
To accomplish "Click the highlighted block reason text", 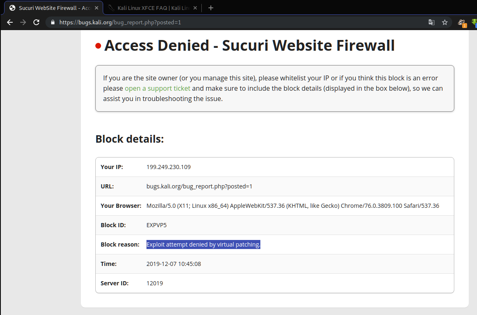I will 203,244.
